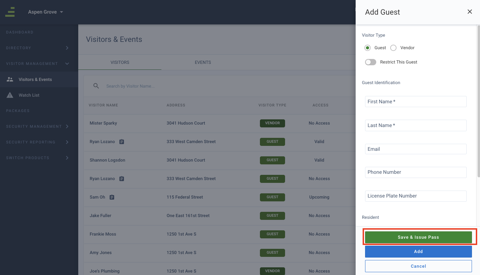This screenshot has width=480, height=275.
Task: Collapse the Visitor Management section
Action: [x=67, y=64]
